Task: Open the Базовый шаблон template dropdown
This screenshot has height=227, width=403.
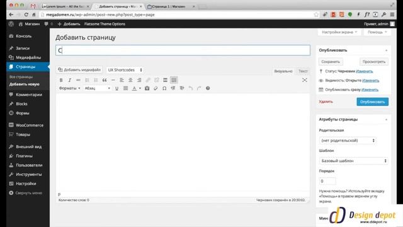Action: (x=354, y=161)
